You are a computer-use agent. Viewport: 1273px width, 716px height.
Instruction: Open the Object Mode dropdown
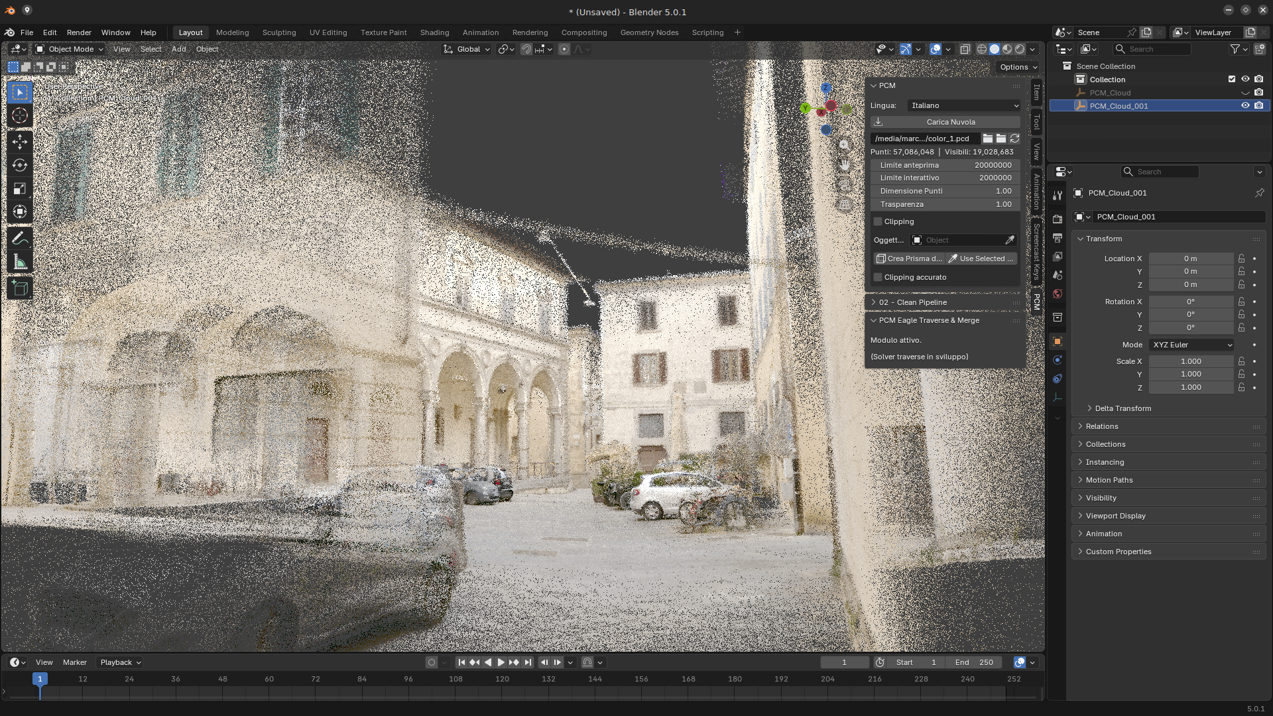(x=70, y=49)
